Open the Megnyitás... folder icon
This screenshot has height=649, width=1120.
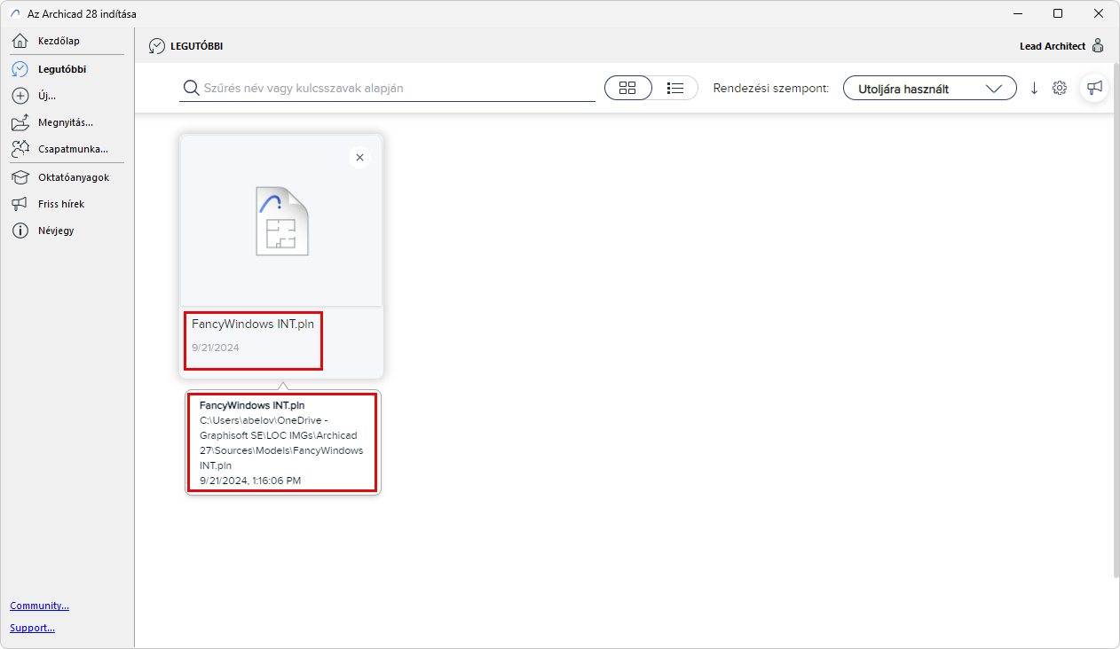pyautogui.click(x=20, y=122)
